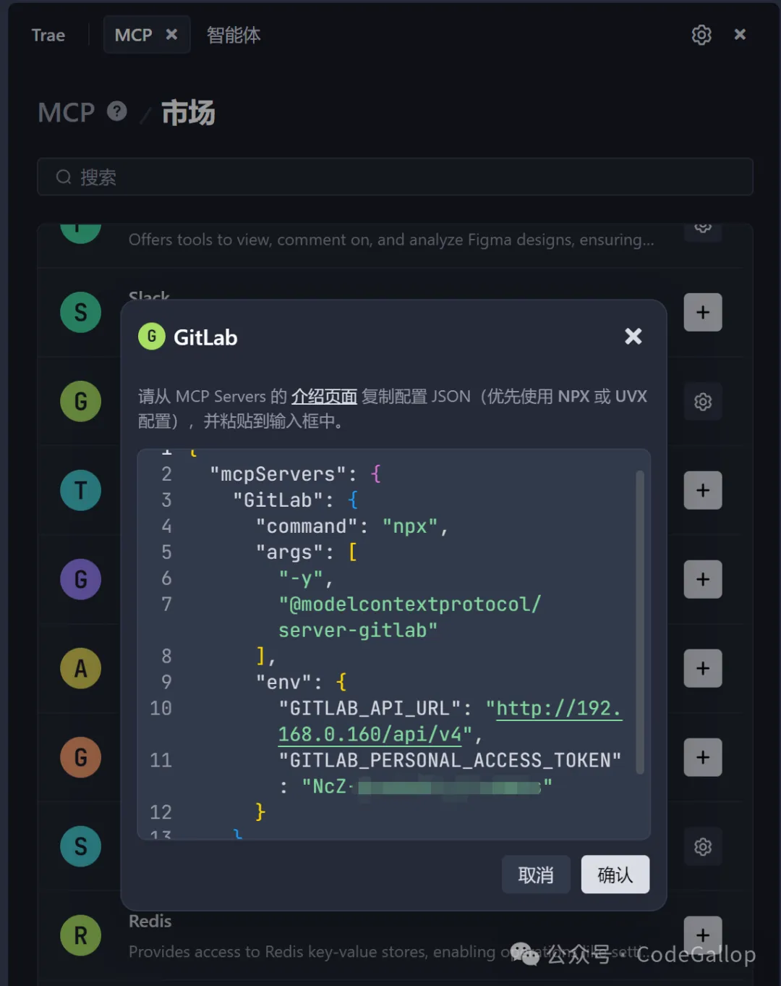The width and height of the screenshot is (781, 986).
Task: Focus the 搜索 search field
Action: click(395, 177)
